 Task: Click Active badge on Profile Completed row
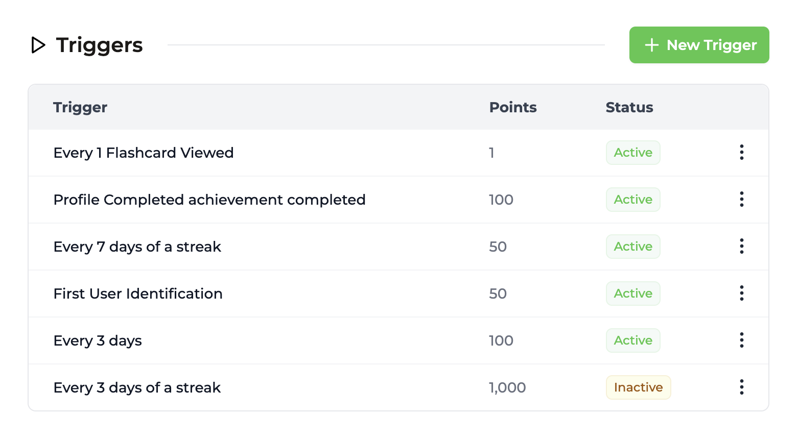tap(633, 200)
